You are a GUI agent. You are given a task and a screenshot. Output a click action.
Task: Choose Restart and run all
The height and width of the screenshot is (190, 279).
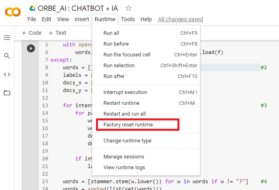click(146, 114)
